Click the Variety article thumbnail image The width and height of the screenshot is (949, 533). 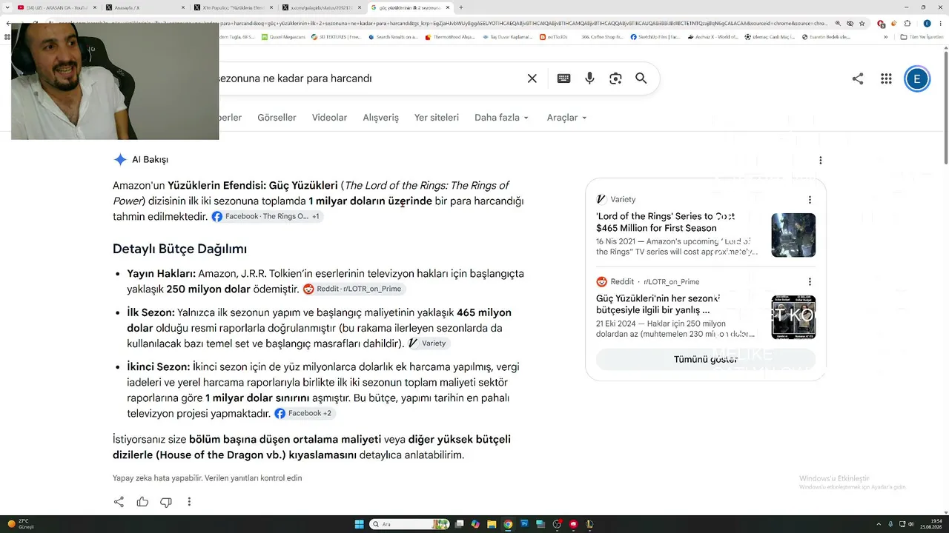coord(793,235)
